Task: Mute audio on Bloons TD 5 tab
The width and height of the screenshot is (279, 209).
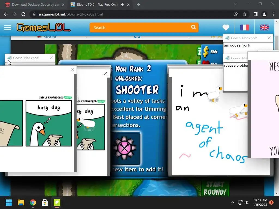Action: (122, 5)
